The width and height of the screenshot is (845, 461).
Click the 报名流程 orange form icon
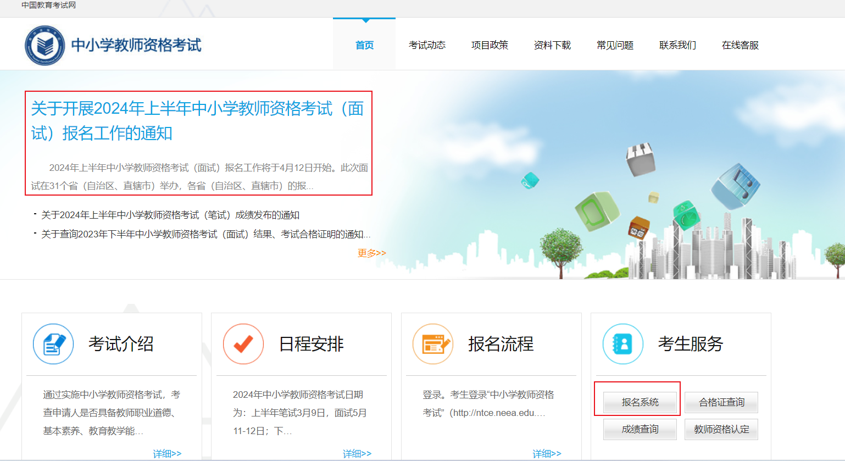[x=433, y=344]
